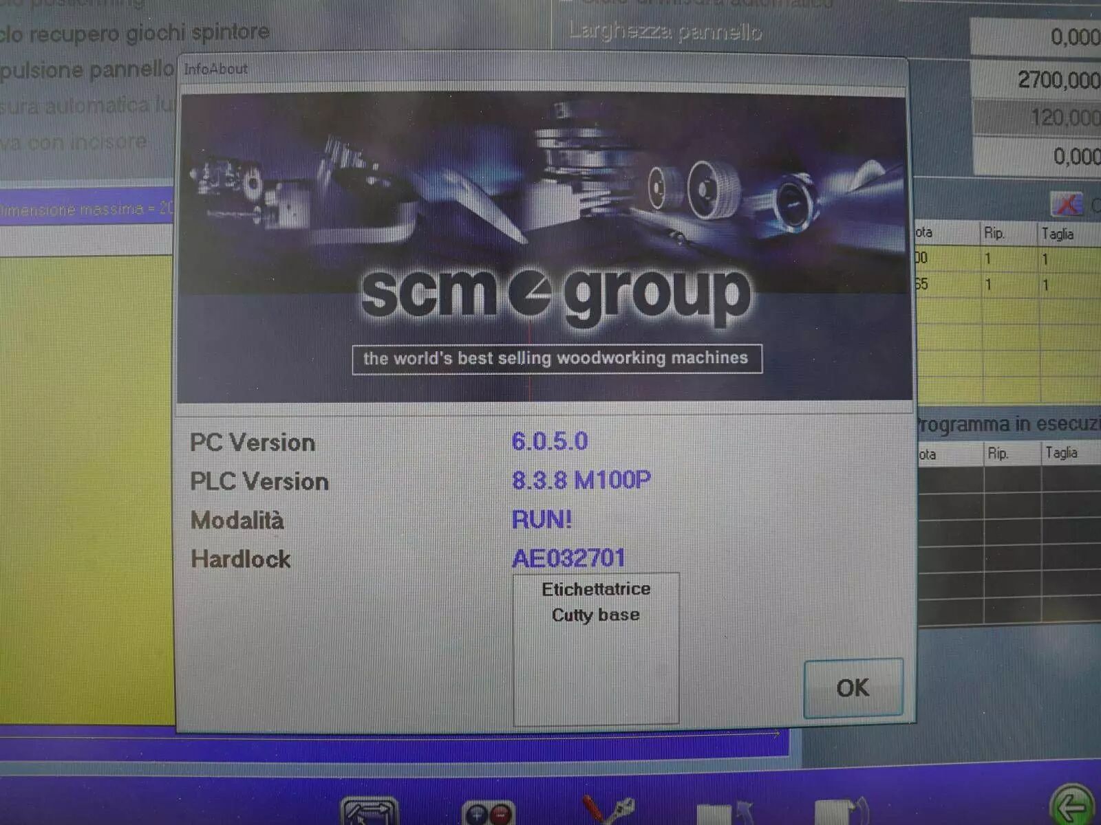Screen dimensions: 1101x825
Task: Click the blue plus / red minus icon
Action: pos(488,813)
